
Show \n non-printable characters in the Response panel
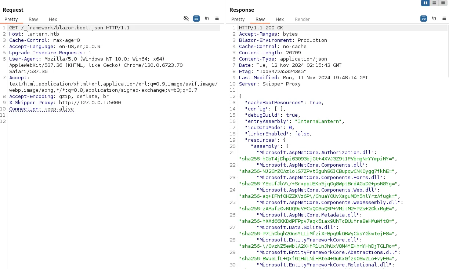434,18
